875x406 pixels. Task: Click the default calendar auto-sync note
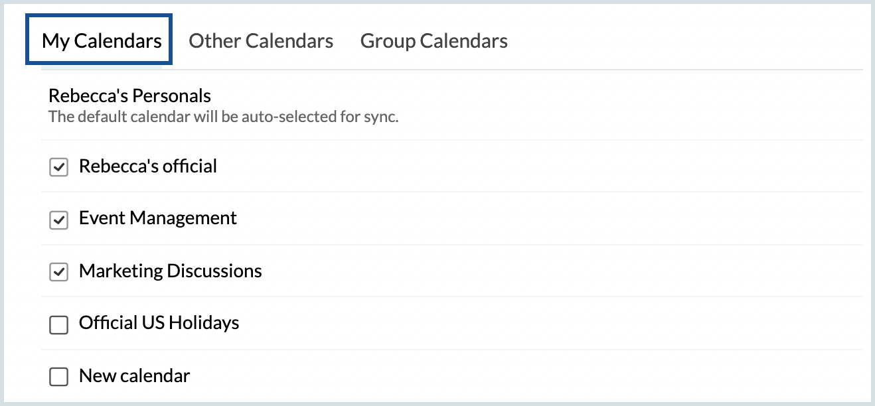click(223, 118)
